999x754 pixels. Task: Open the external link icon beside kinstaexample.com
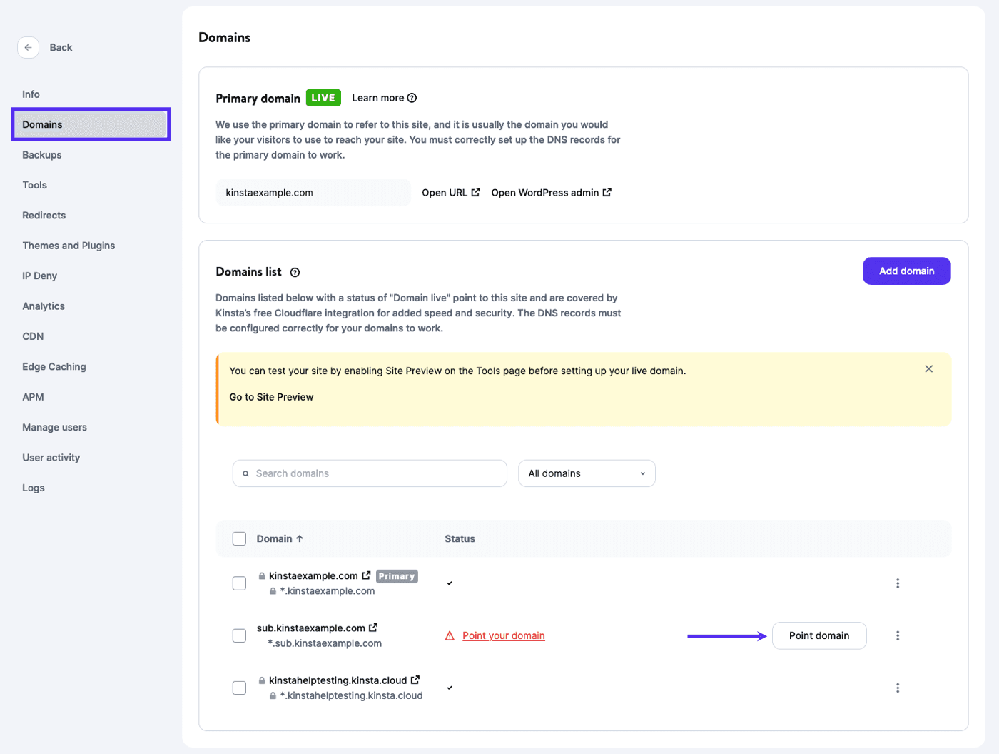pyautogui.click(x=367, y=575)
